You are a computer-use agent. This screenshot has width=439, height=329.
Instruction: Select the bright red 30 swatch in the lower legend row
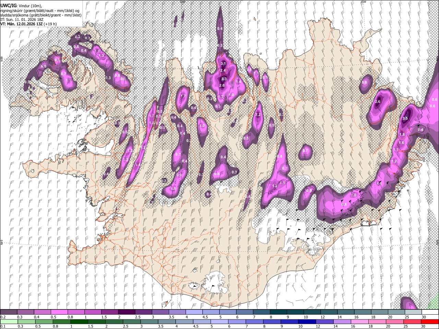point(430,321)
